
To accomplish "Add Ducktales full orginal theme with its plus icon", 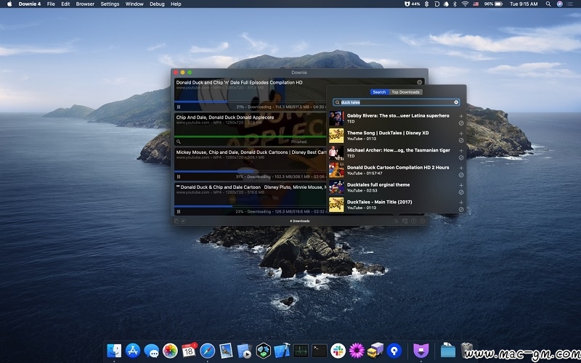I will point(461,185).
